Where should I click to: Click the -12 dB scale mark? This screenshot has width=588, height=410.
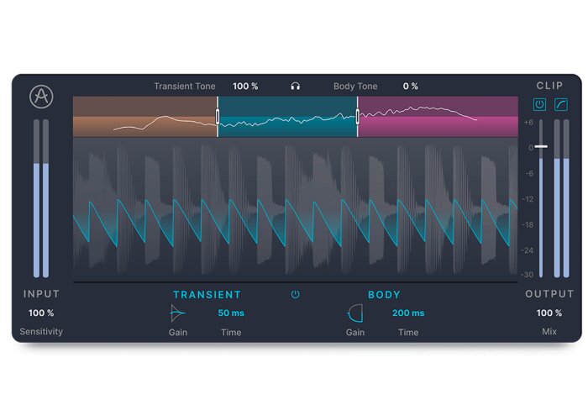pos(528,199)
